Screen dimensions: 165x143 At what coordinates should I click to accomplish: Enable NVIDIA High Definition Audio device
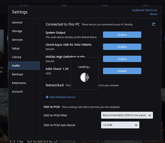tap(122, 59)
